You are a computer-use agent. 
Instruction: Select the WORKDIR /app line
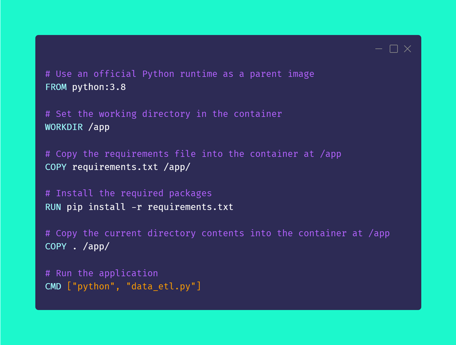click(77, 127)
